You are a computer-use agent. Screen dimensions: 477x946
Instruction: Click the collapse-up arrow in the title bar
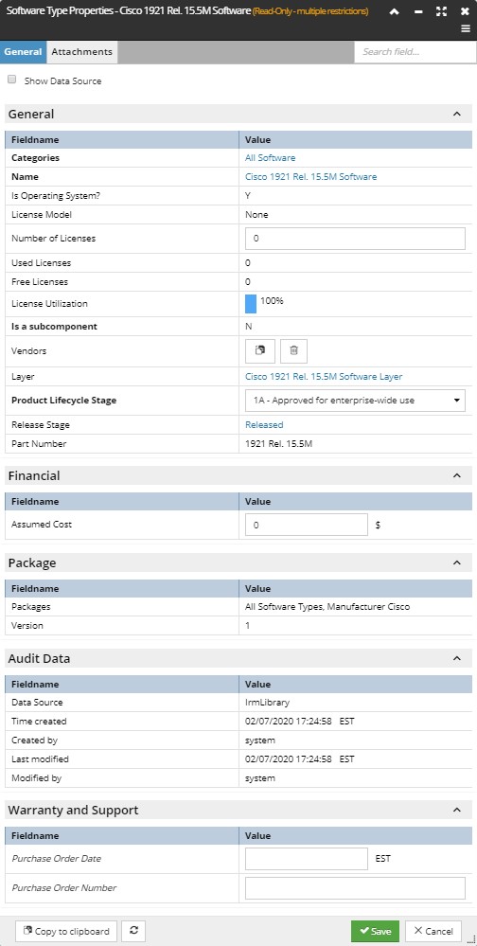pyautogui.click(x=395, y=11)
